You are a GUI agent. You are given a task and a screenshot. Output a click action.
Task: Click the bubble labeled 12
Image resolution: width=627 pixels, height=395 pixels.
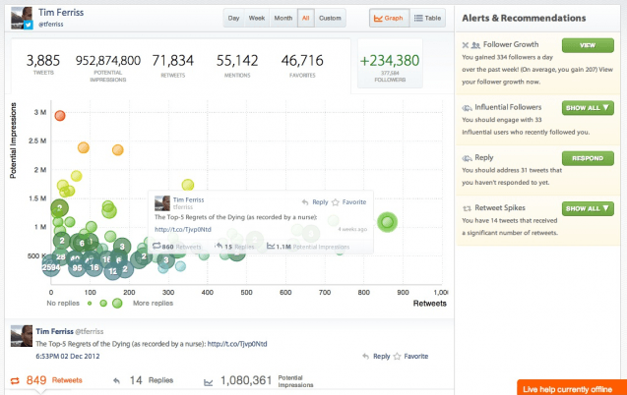pos(113,271)
